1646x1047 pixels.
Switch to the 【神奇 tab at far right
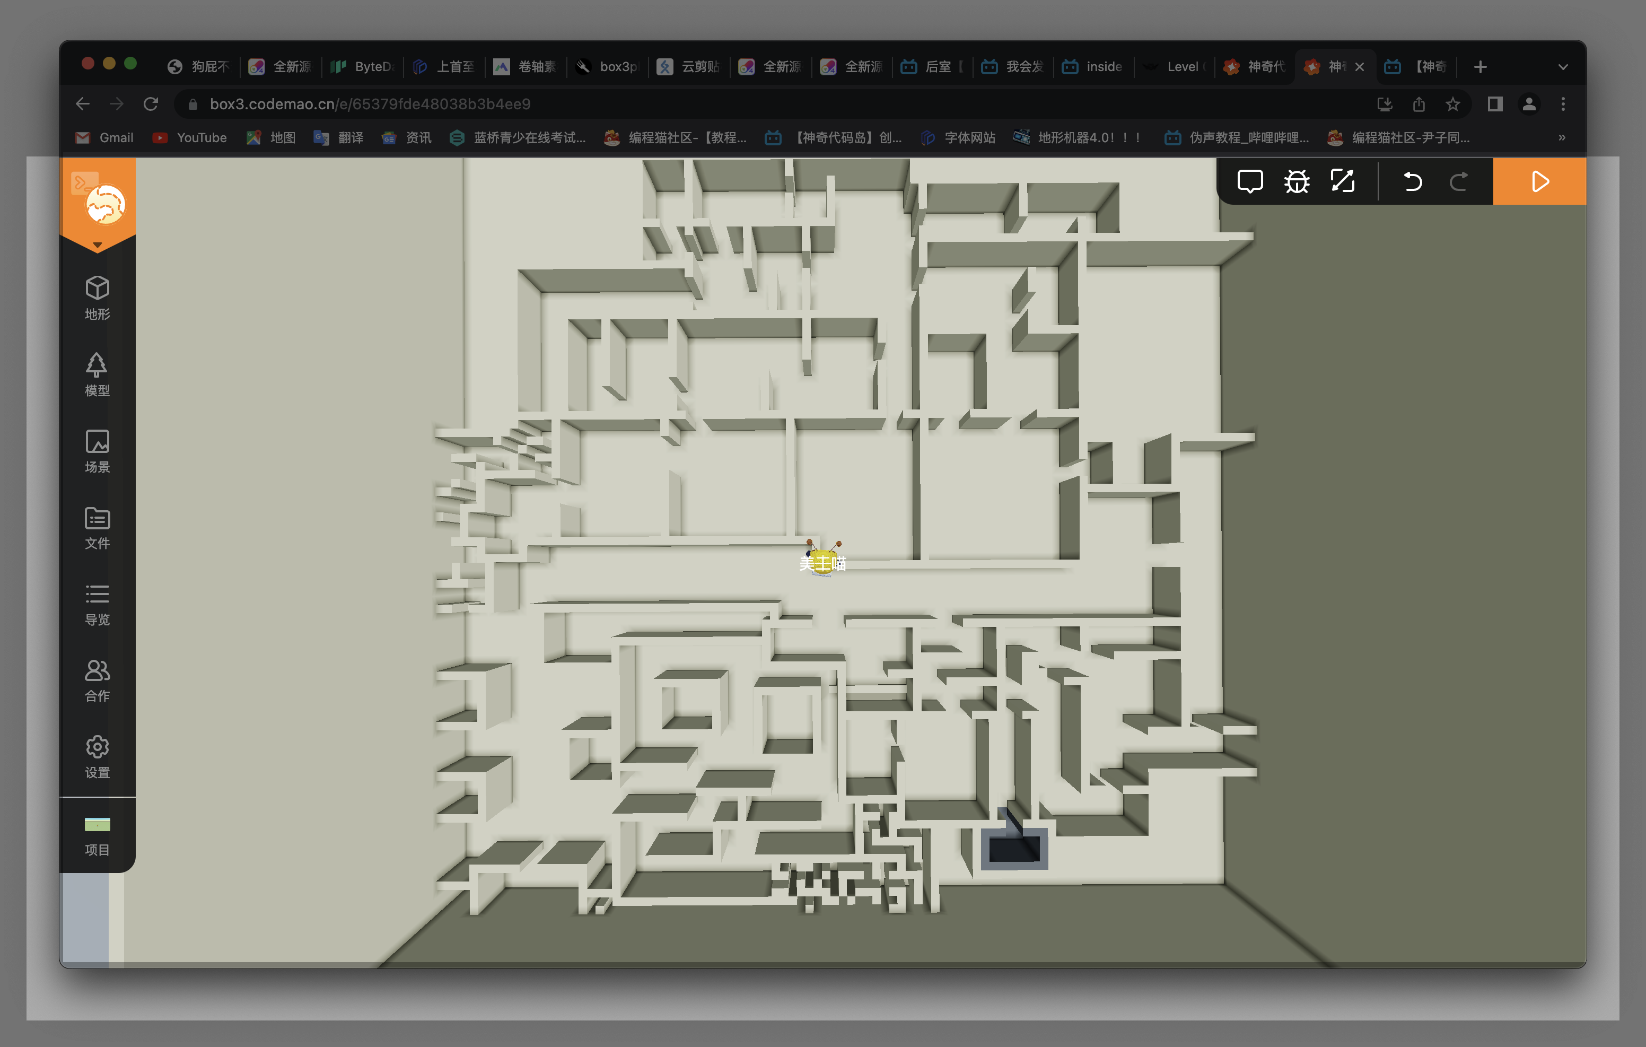1417,66
